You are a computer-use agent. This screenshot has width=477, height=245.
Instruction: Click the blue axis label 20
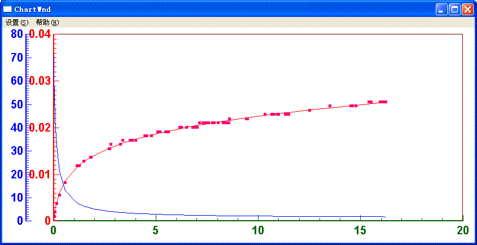coord(17,174)
